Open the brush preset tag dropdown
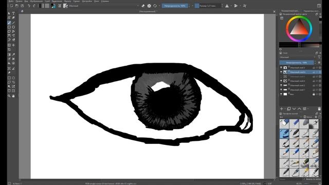This screenshot has height=185, width=329. (x=291, y=117)
